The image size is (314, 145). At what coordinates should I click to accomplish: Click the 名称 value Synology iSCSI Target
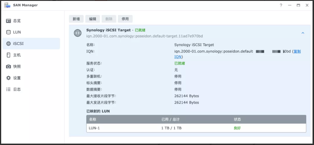click(194, 45)
